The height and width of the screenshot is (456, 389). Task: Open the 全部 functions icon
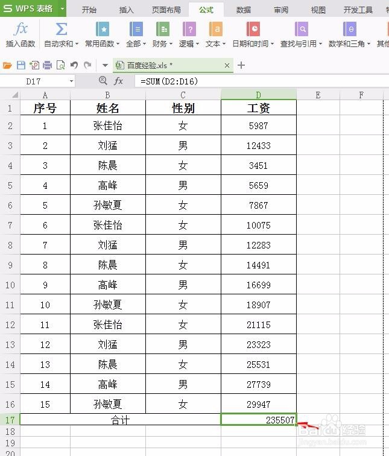point(136,29)
